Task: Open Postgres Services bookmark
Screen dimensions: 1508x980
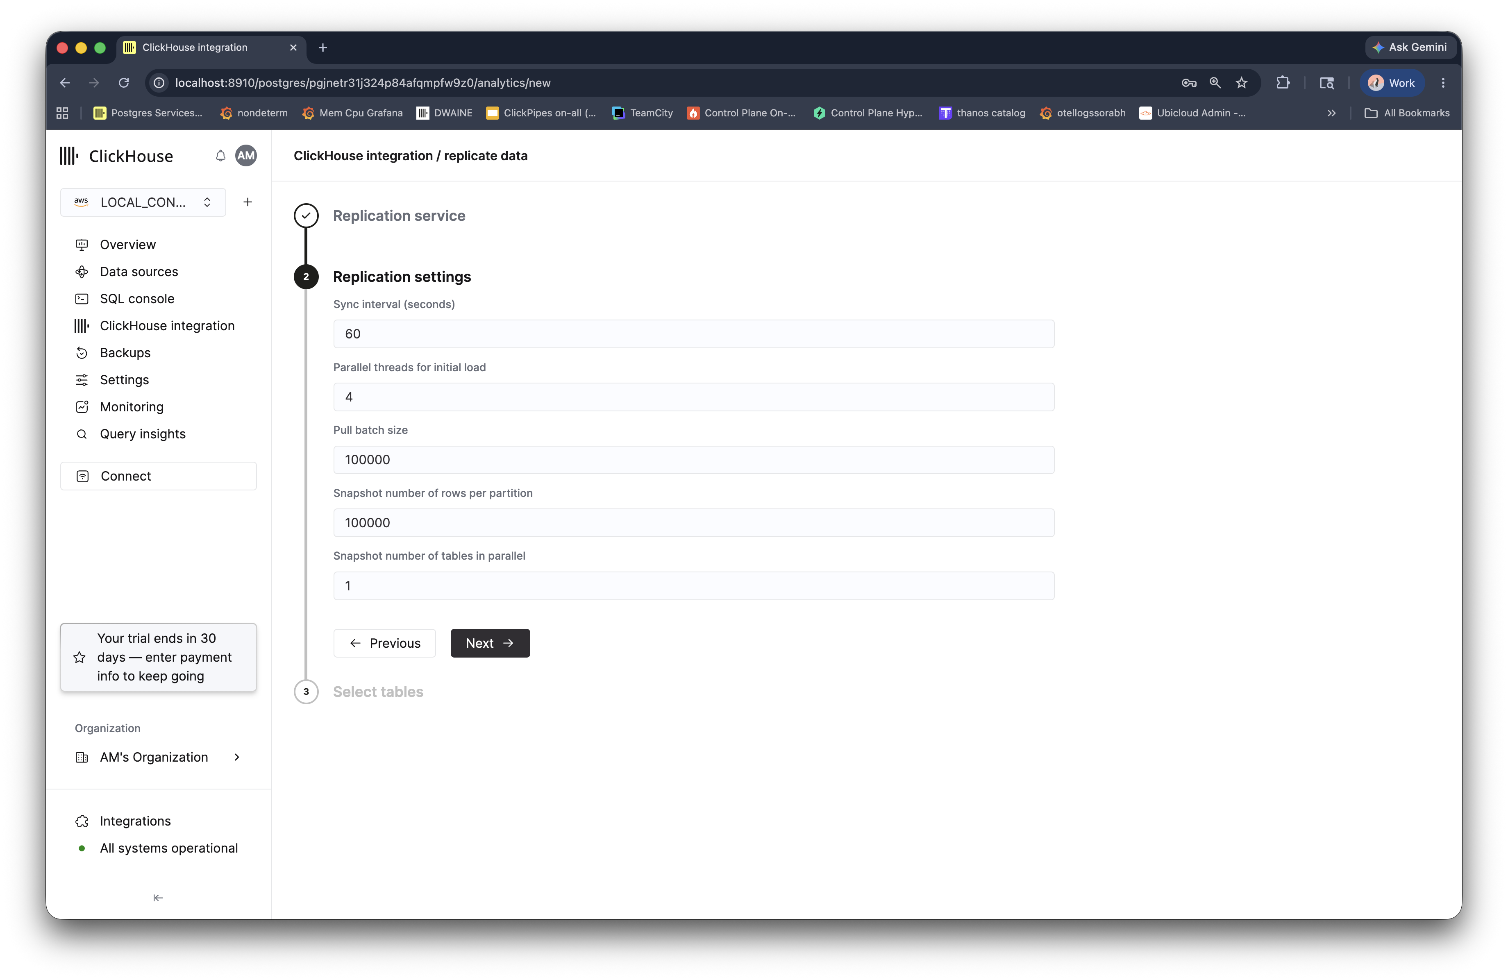Action: 148,113
